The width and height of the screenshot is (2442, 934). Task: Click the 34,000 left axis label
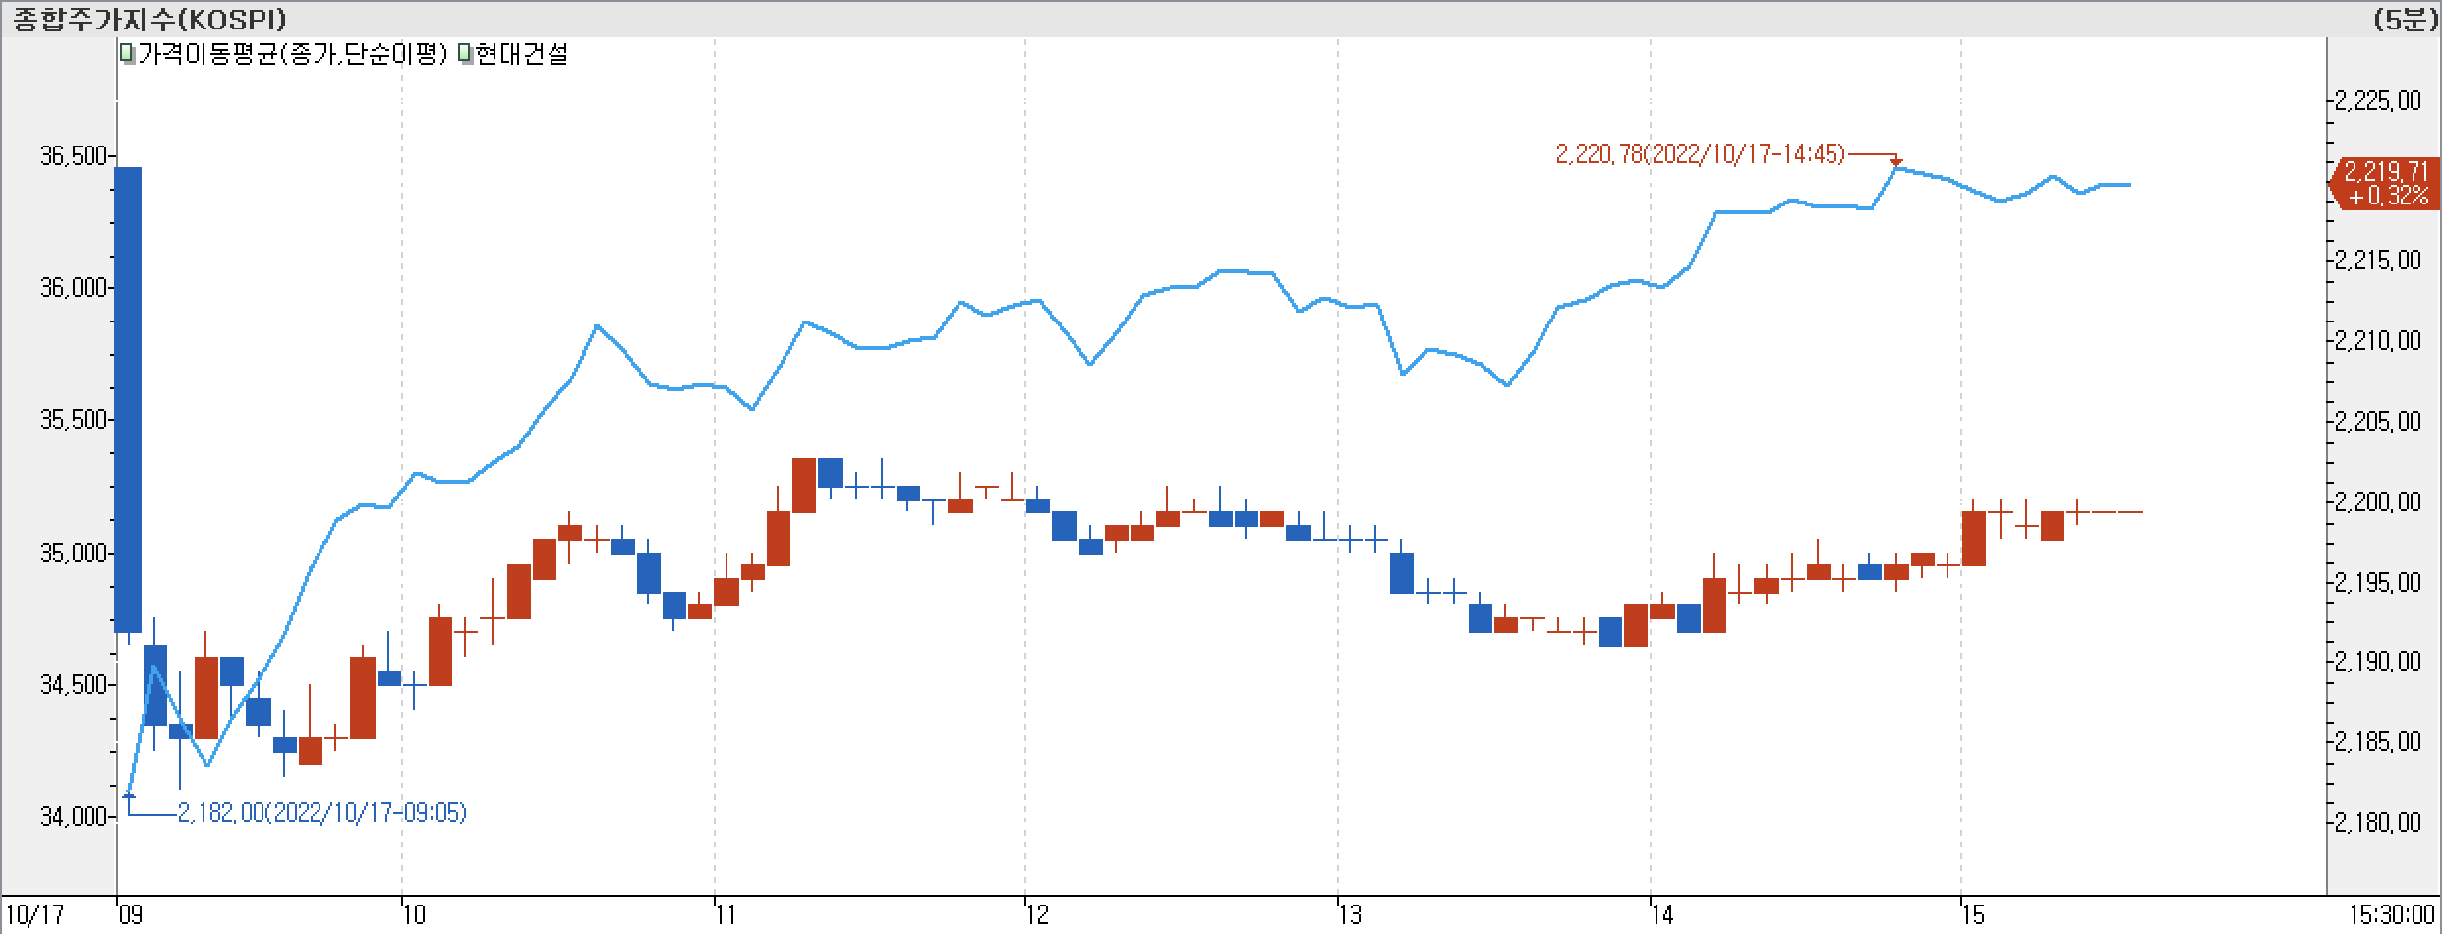point(74,817)
